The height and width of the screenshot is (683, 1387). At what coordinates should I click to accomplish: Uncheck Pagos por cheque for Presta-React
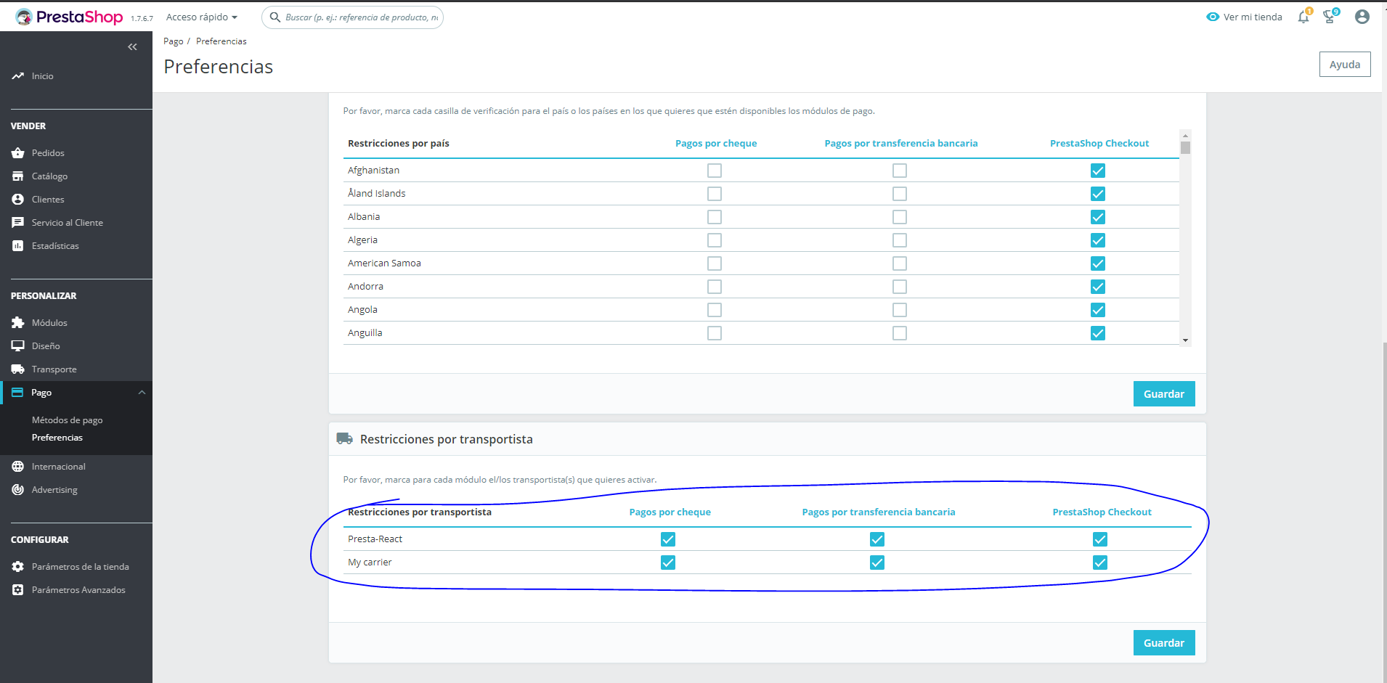(x=668, y=539)
